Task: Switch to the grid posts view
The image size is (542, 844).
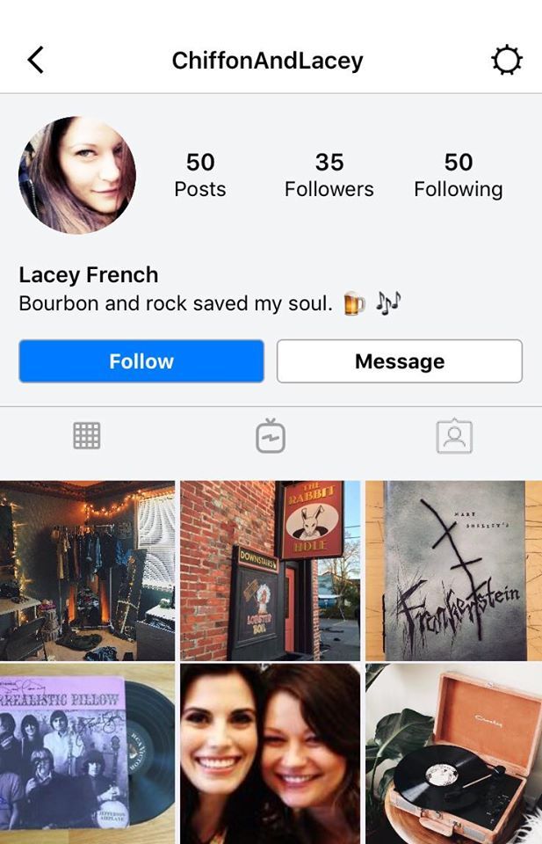Action: 87,435
